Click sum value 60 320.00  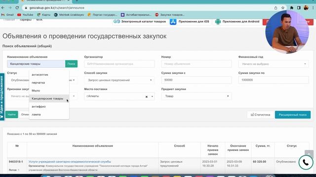(259, 162)
